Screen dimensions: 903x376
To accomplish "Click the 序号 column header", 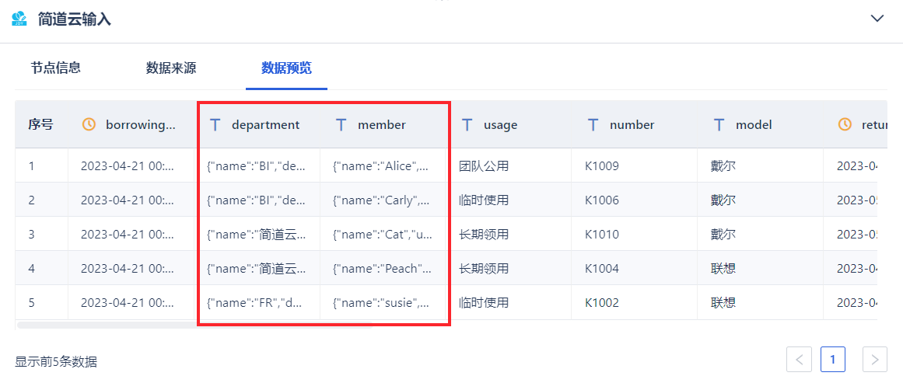I will [x=40, y=124].
